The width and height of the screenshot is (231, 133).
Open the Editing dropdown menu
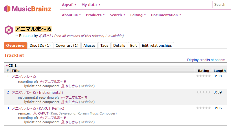coord(138,15)
